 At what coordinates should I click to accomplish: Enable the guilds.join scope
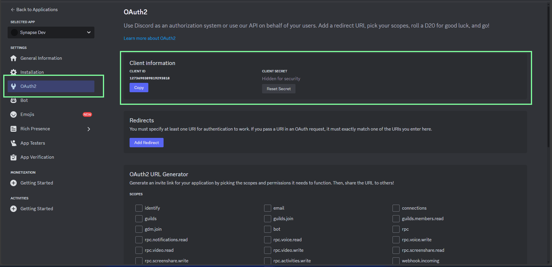(268, 219)
